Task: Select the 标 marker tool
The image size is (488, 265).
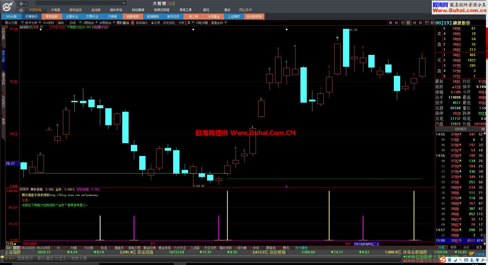Action: pyautogui.click(x=396, y=23)
